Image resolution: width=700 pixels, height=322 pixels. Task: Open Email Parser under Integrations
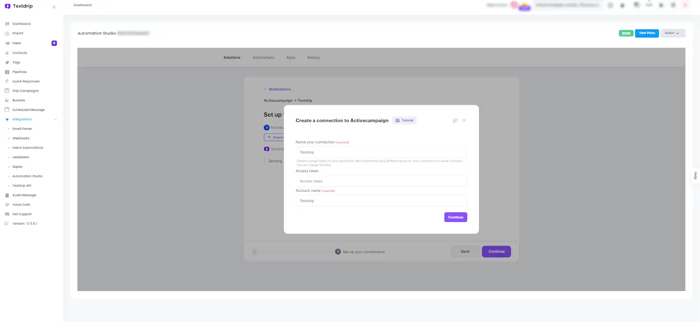point(22,129)
